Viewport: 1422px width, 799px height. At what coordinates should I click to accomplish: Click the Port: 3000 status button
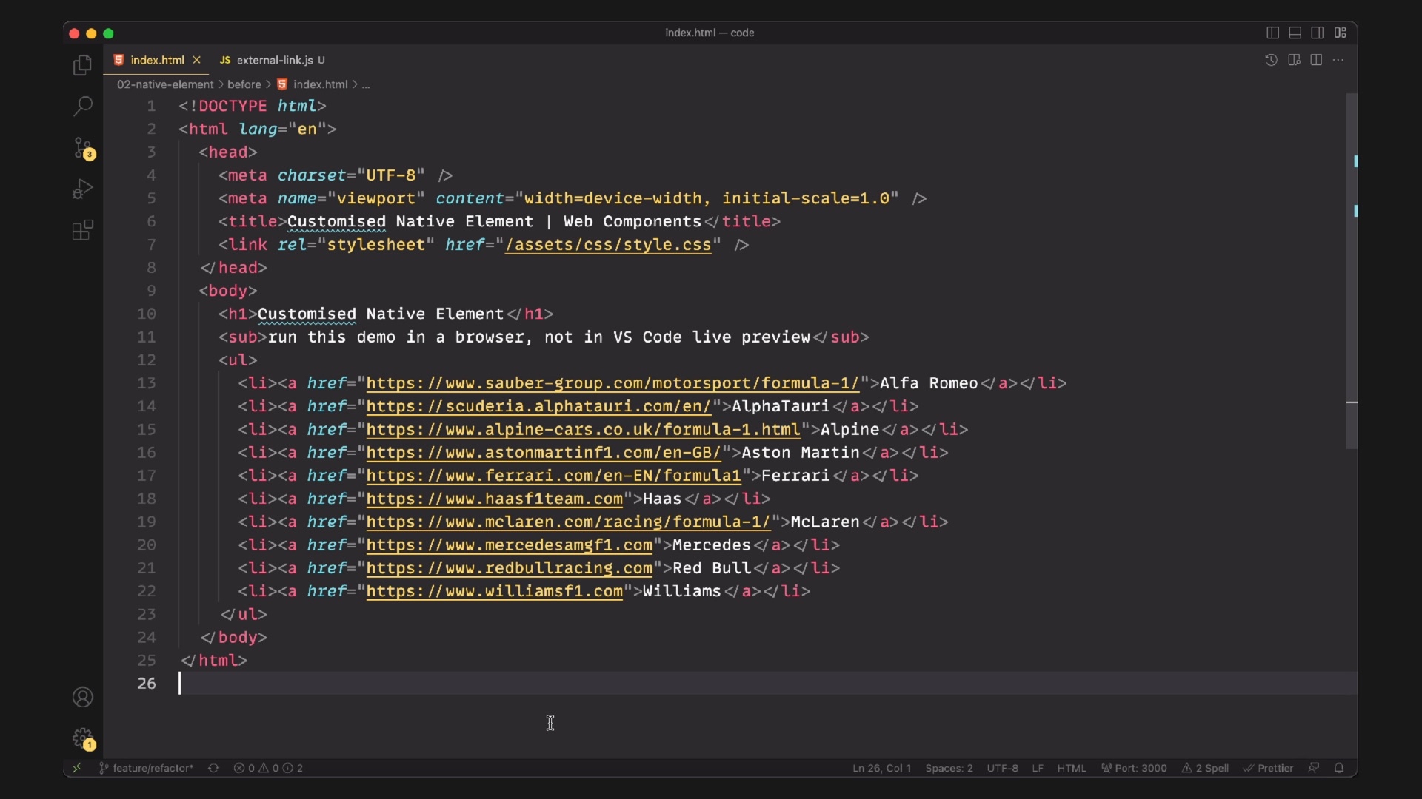pos(1134,768)
